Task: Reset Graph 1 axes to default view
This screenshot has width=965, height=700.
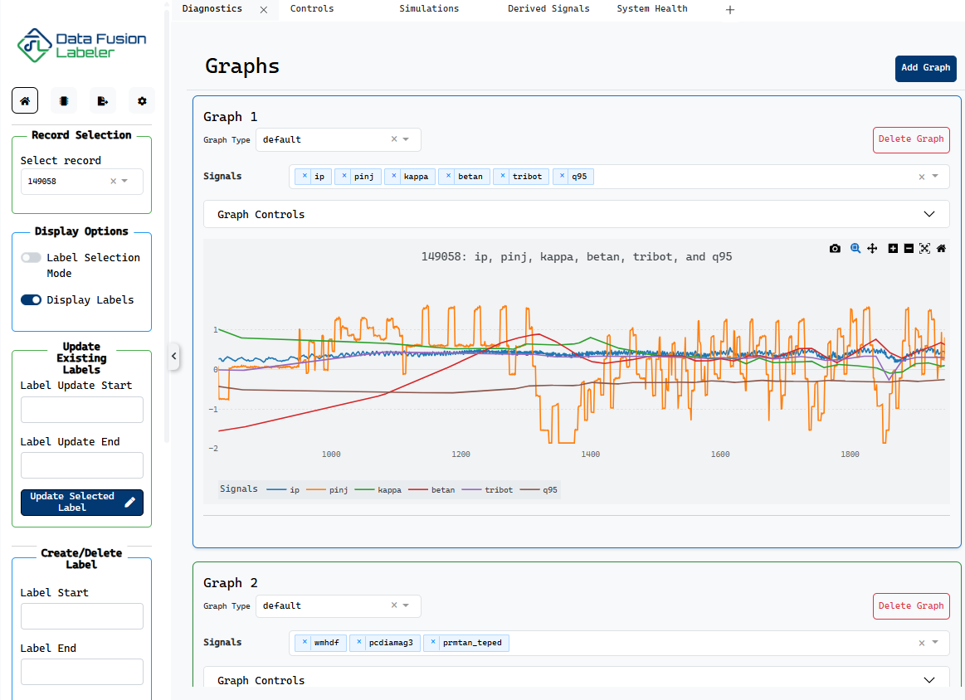Action: (940, 248)
